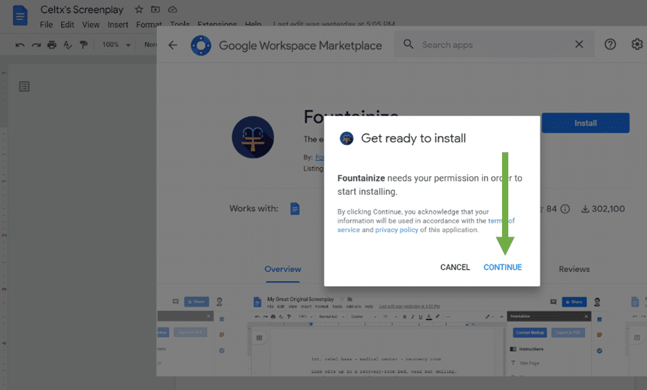Click the Search apps field
The height and width of the screenshot is (390, 647).
(495, 44)
